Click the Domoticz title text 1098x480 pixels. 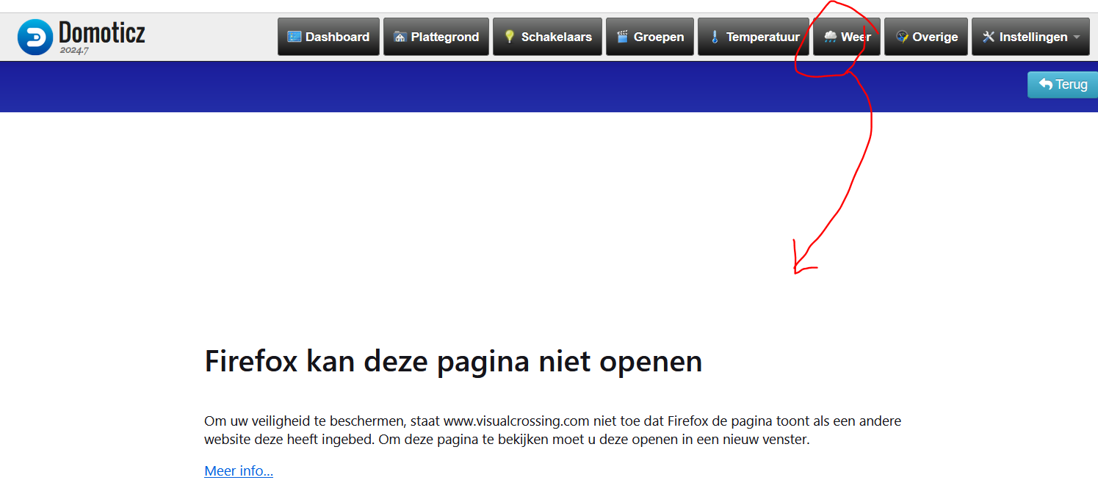click(102, 32)
